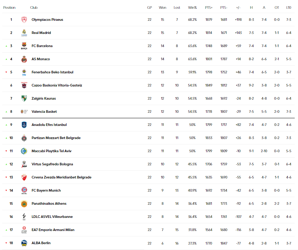The width and height of the screenshot is (298, 250).
Task: Open Virtus Segafredo Bologna team page
Action: 52,164
